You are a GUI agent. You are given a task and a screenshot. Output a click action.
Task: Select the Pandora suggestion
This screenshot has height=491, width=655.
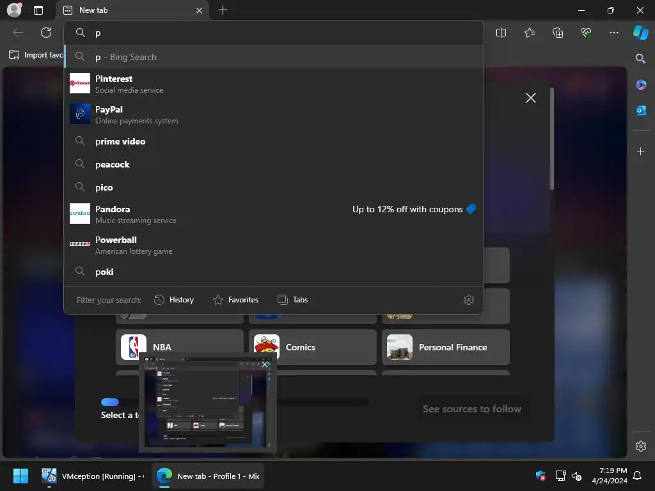(x=274, y=214)
